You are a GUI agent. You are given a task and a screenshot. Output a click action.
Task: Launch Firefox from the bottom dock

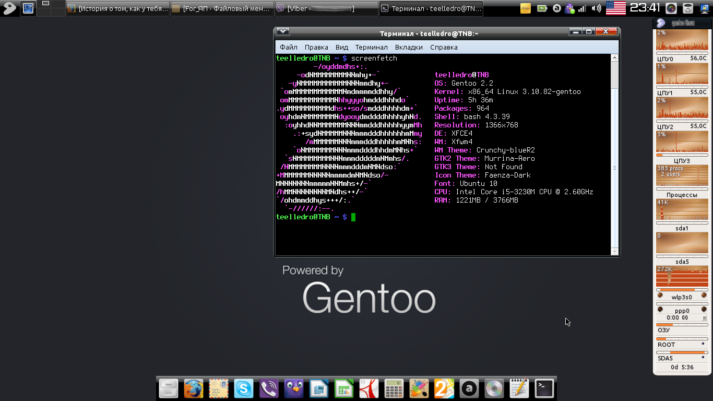pyautogui.click(x=194, y=388)
